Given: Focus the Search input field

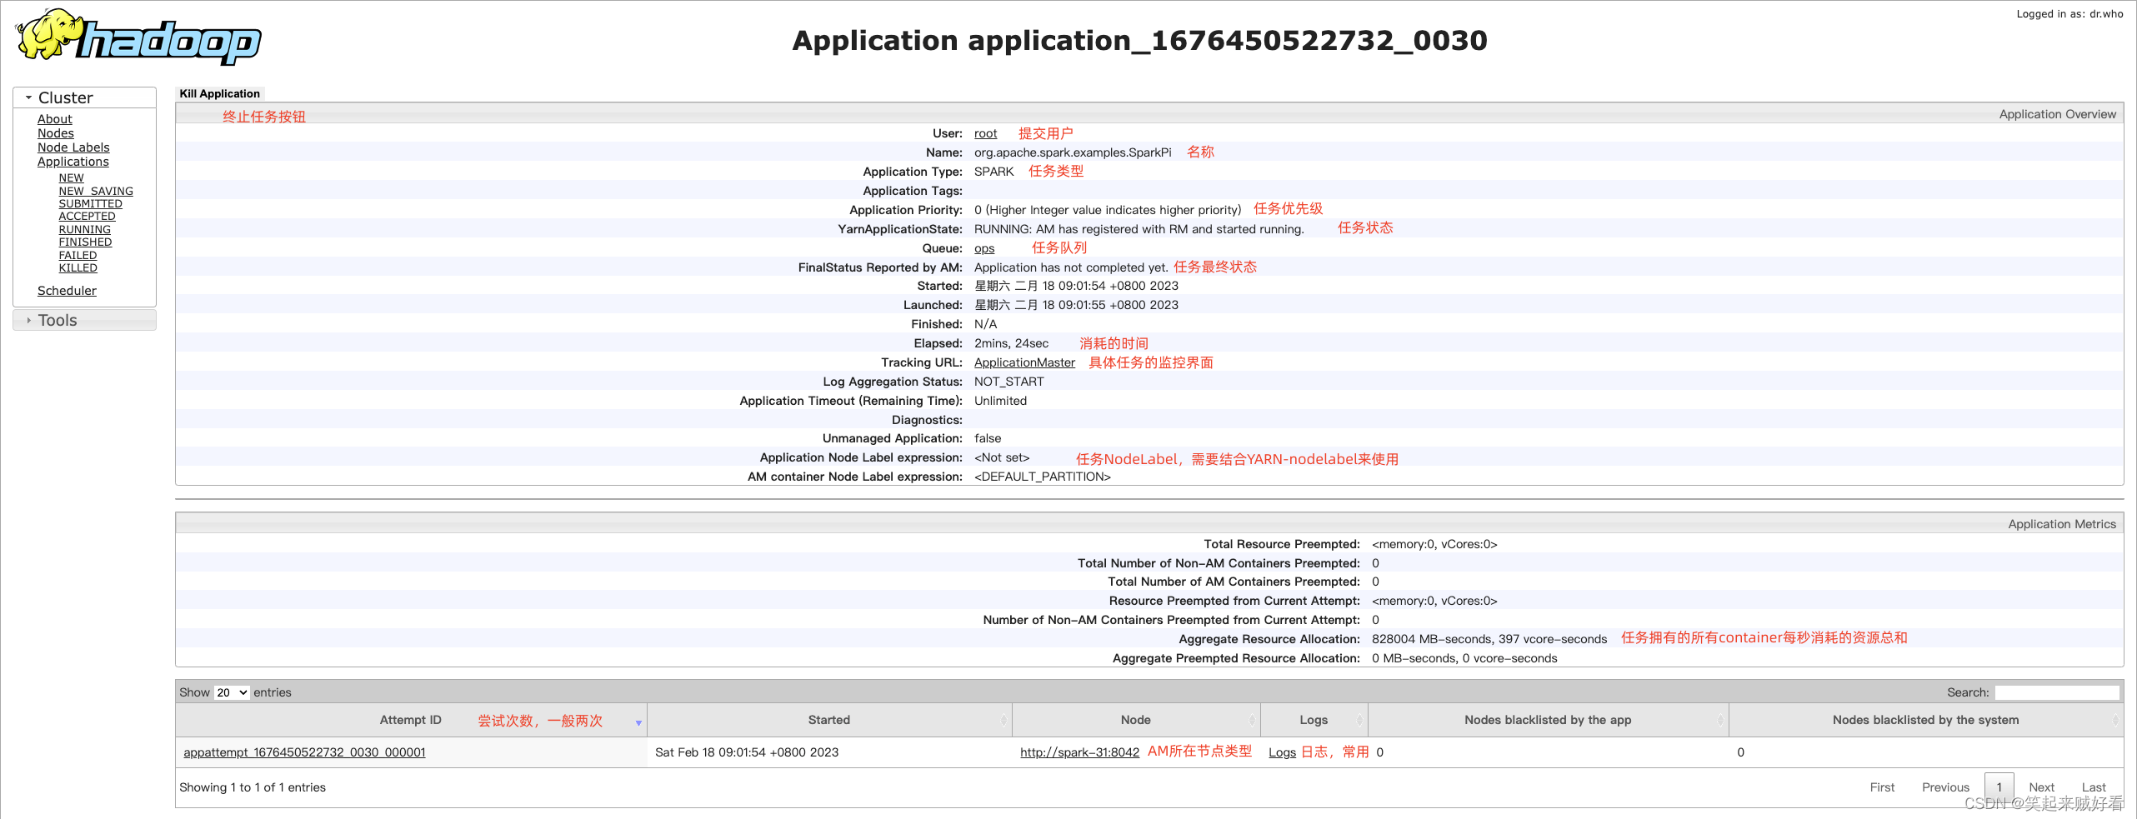Looking at the screenshot, I should (2056, 692).
